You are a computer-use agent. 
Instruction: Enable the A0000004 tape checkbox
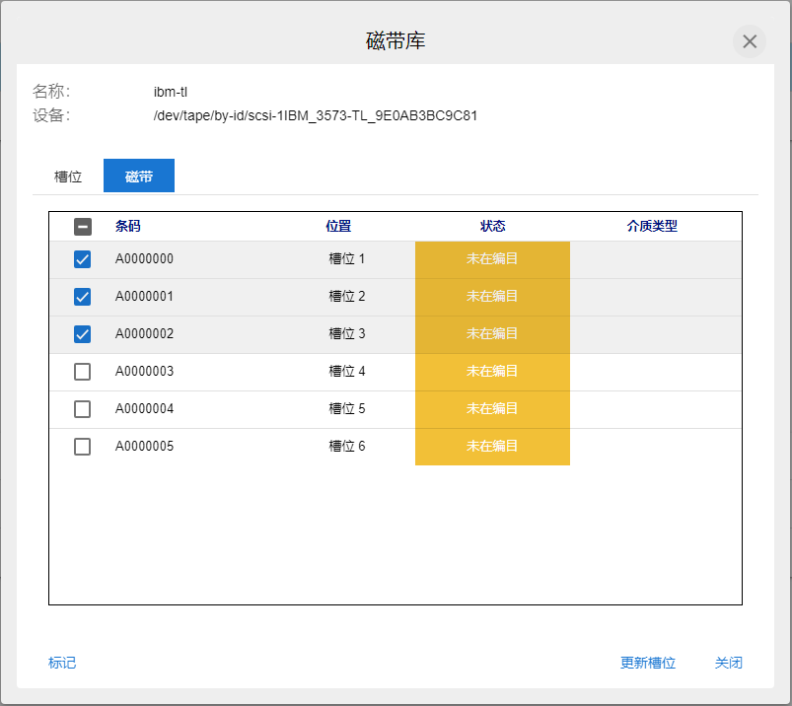pos(83,409)
